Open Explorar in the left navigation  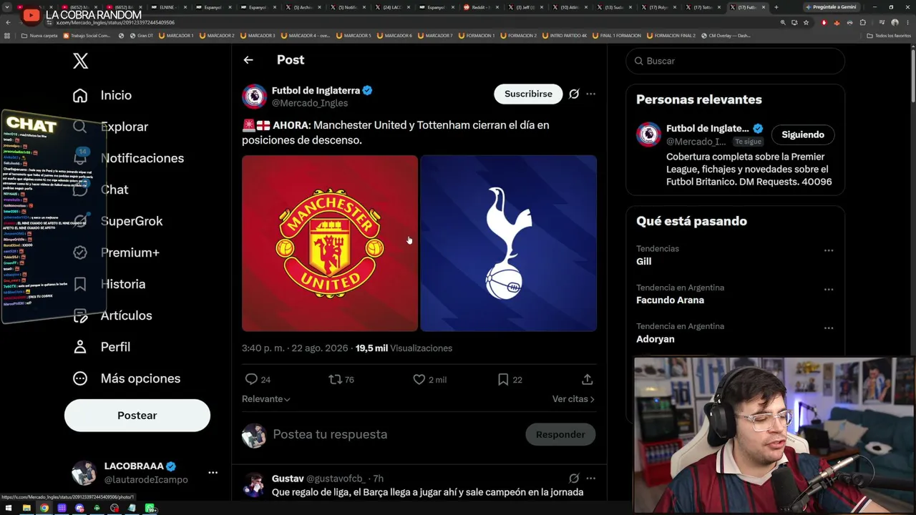111,127
